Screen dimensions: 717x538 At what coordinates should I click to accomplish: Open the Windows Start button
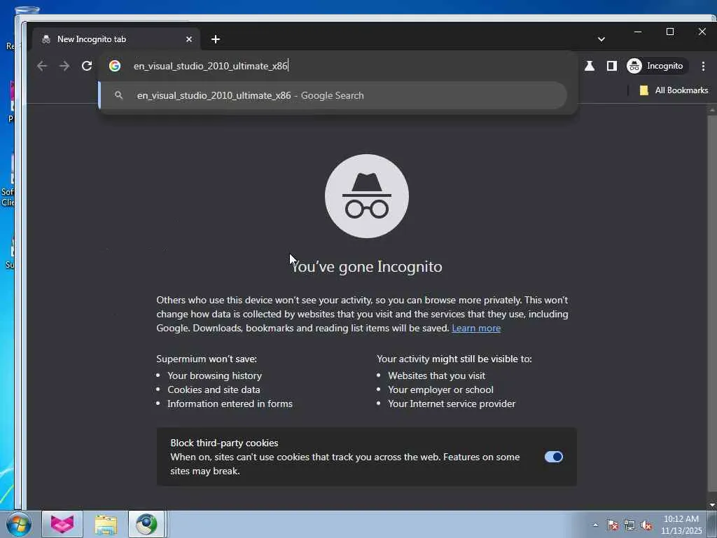pyautogui.click(x=19, y=524)
